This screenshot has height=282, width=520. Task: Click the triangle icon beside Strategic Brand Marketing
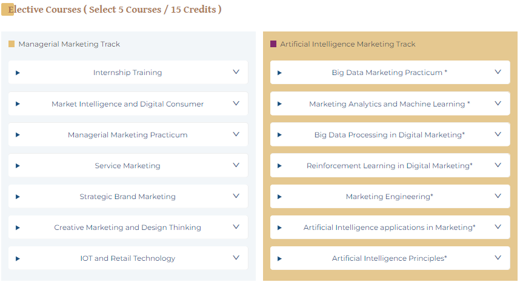point(18,197)
